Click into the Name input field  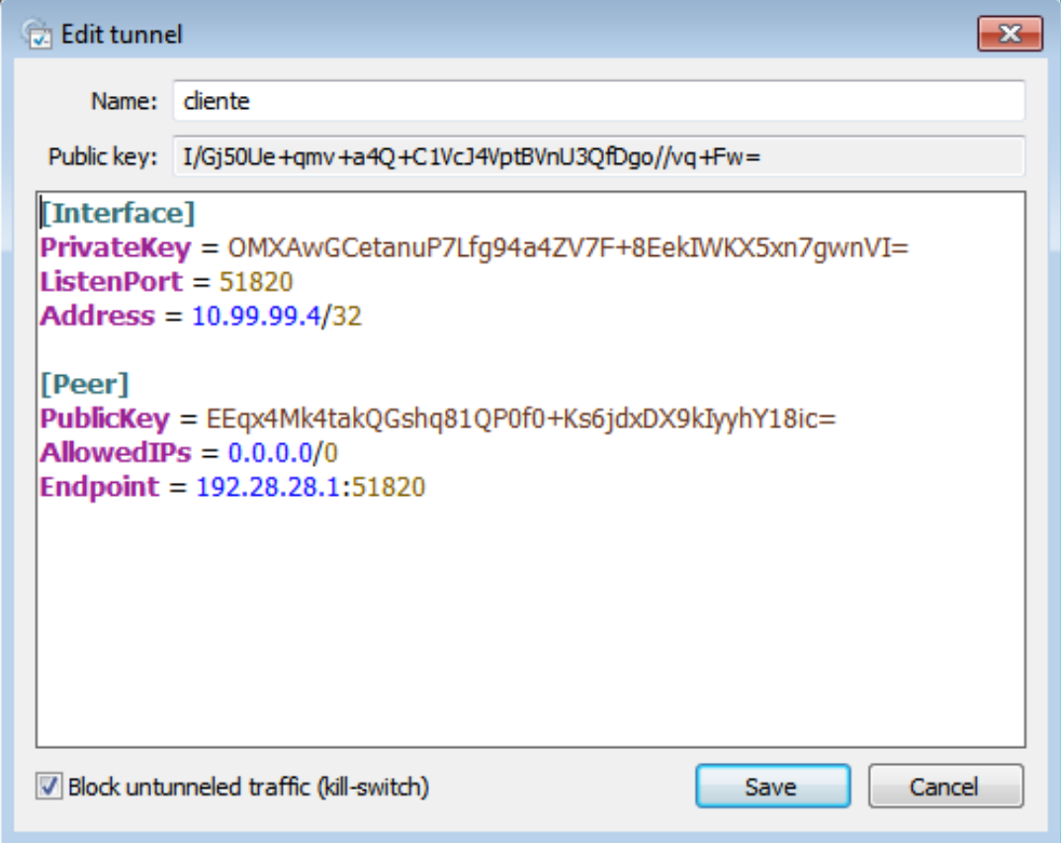point(598,101)
